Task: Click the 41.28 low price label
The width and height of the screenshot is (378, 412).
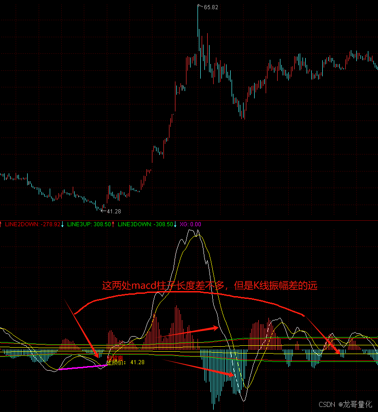Action: (114, 211)
